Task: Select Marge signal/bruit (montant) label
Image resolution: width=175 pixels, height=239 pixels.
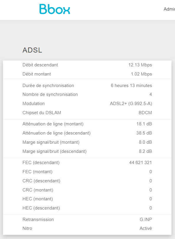Action: (x=51, y=142)
